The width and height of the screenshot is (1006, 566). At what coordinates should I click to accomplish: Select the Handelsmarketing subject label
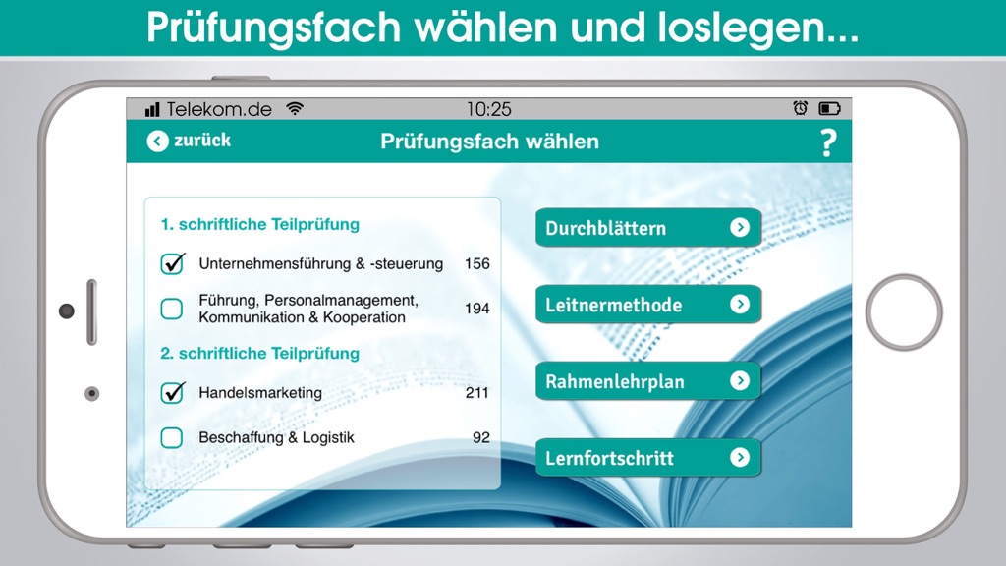260,393
